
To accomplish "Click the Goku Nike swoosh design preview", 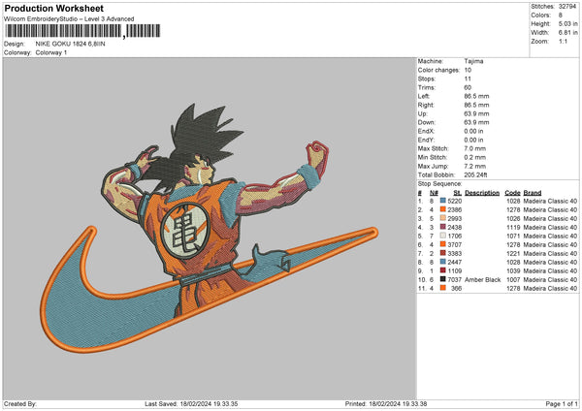I will pos(209,228).
